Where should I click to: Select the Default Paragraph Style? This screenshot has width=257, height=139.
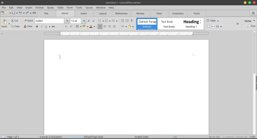[x=147, y=24]
